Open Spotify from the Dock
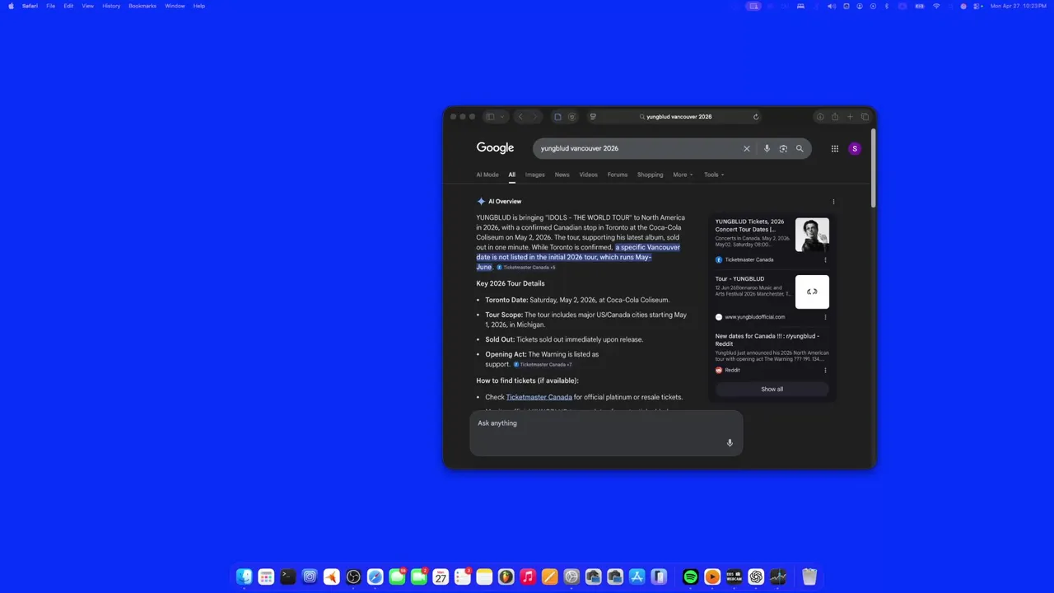 click(691, 577)
